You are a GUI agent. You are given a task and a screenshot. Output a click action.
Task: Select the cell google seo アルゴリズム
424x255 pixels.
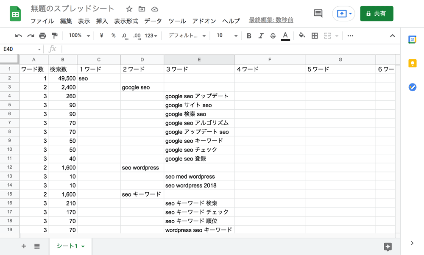199,123
